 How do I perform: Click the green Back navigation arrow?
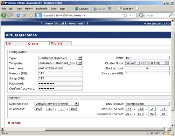[x=4, y=15]
